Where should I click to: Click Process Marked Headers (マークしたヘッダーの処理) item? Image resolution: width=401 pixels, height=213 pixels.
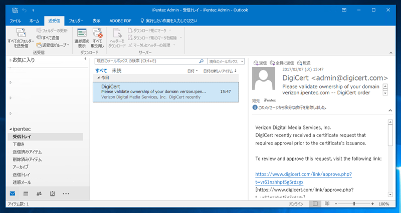[x=152, y=45]
